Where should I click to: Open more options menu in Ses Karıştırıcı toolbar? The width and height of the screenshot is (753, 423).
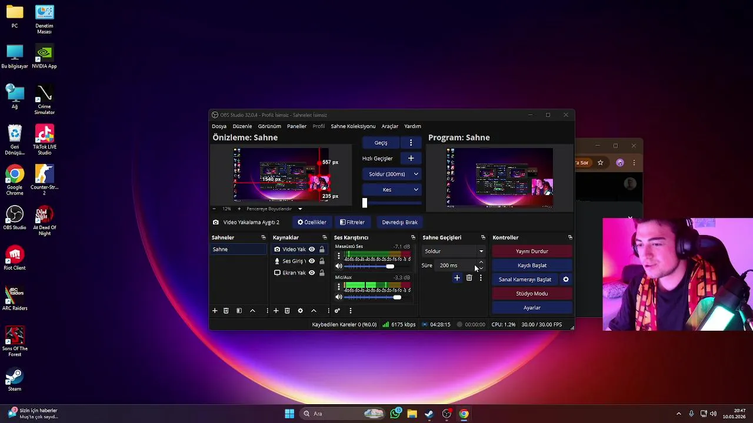tap(351, 311)
